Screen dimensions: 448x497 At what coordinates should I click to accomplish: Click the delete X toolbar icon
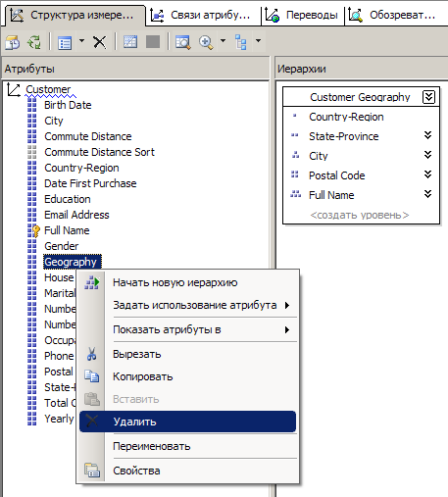pos(99,42)
